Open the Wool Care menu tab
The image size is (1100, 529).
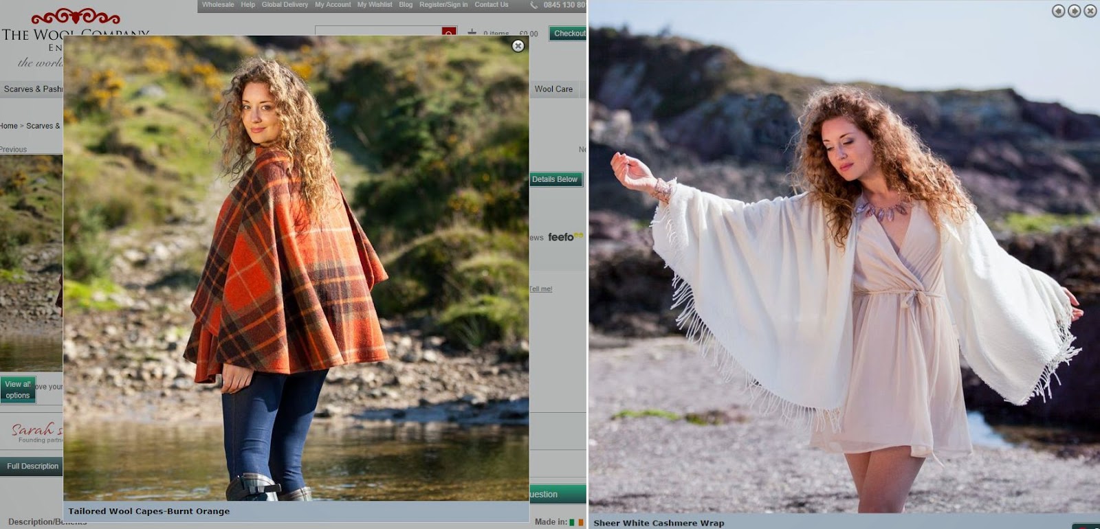tap(553, 89)
